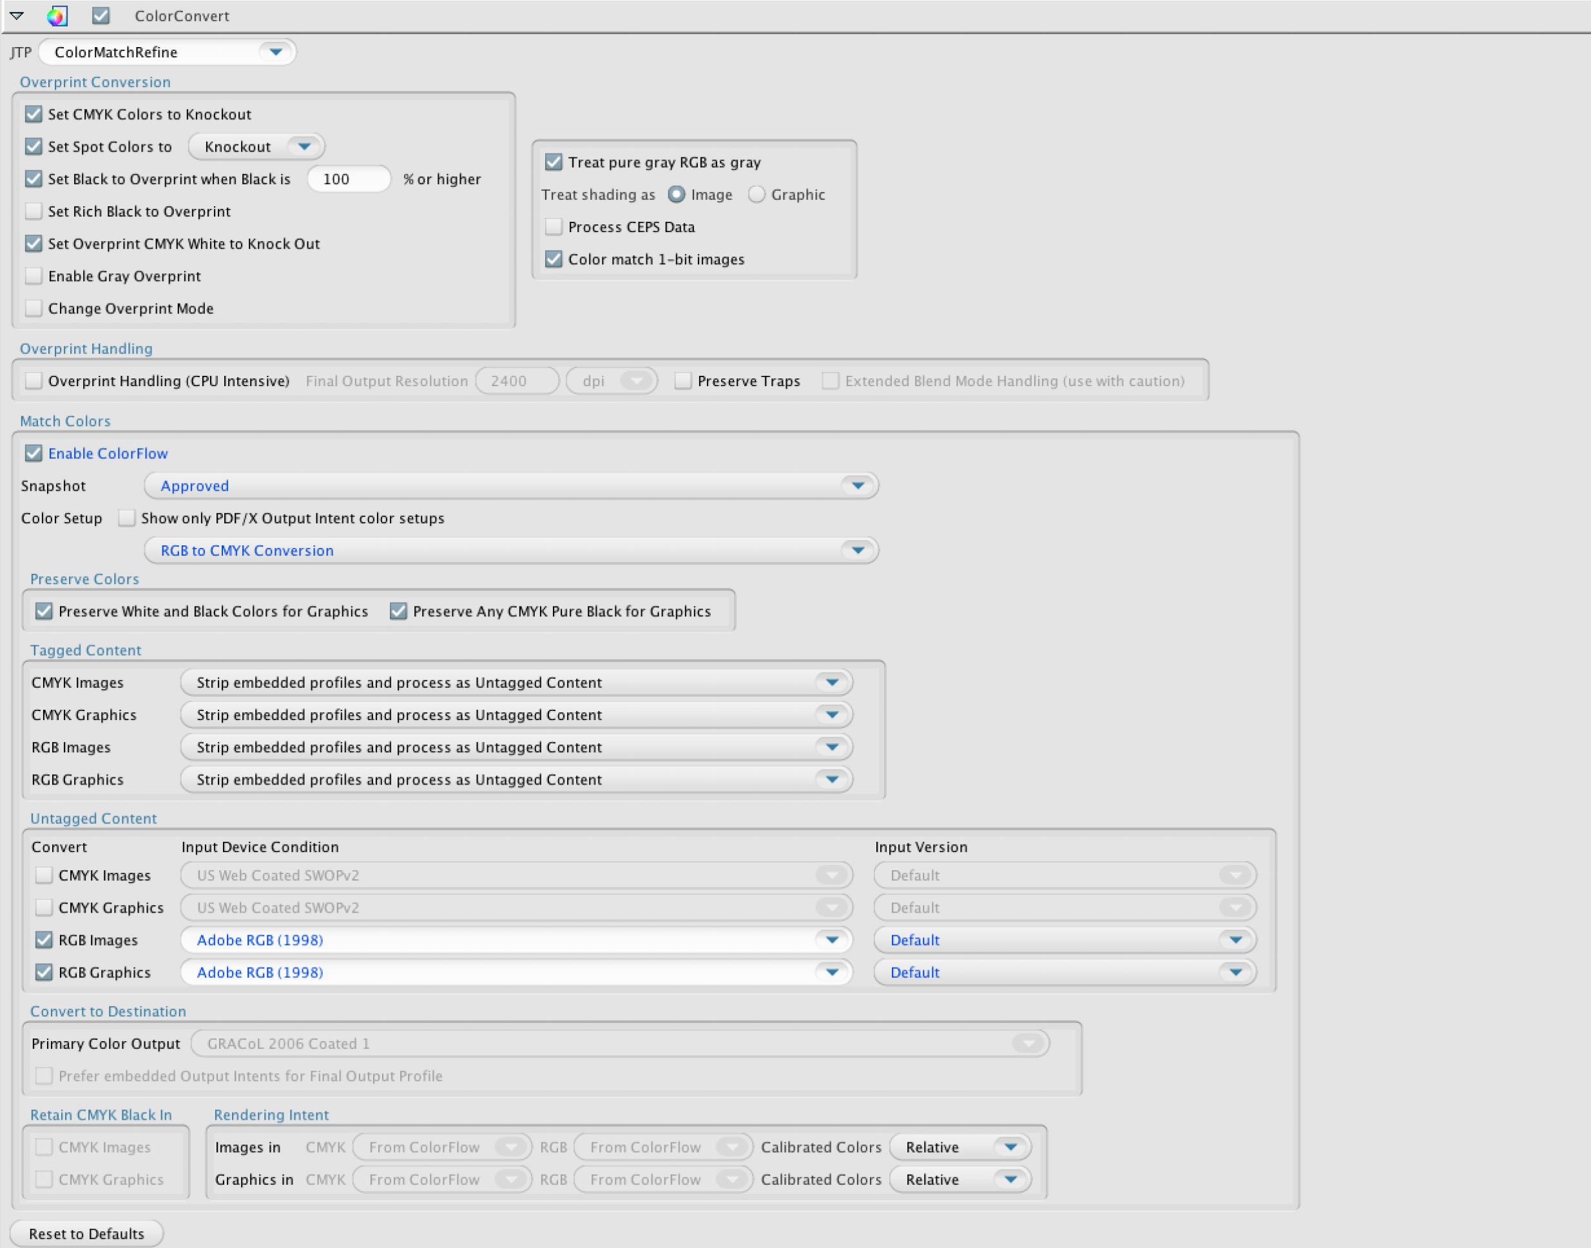Open Images in CMYK From ColorFlow dropdown
This screenshot has width=1591, height=1248.
(442, 1147)
